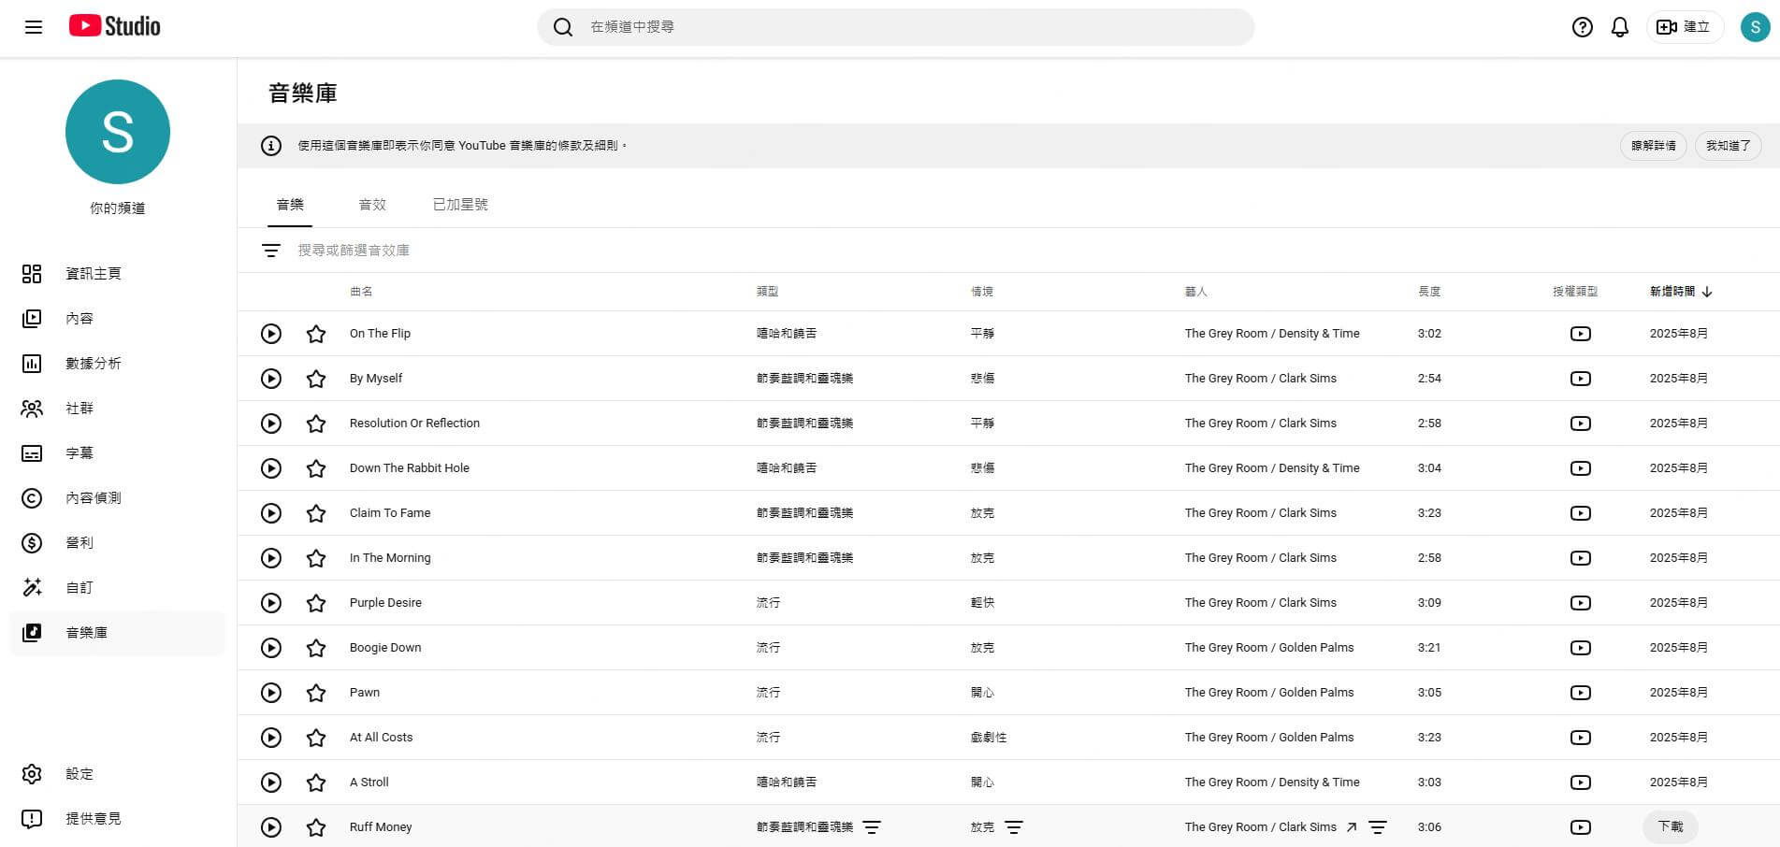Open the notifications bell
1780x847 pixels.
(1619, 27)
